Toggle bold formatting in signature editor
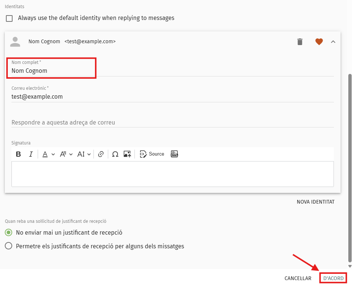The height and width of the screenshot is (286, 352). pos(18,154)
